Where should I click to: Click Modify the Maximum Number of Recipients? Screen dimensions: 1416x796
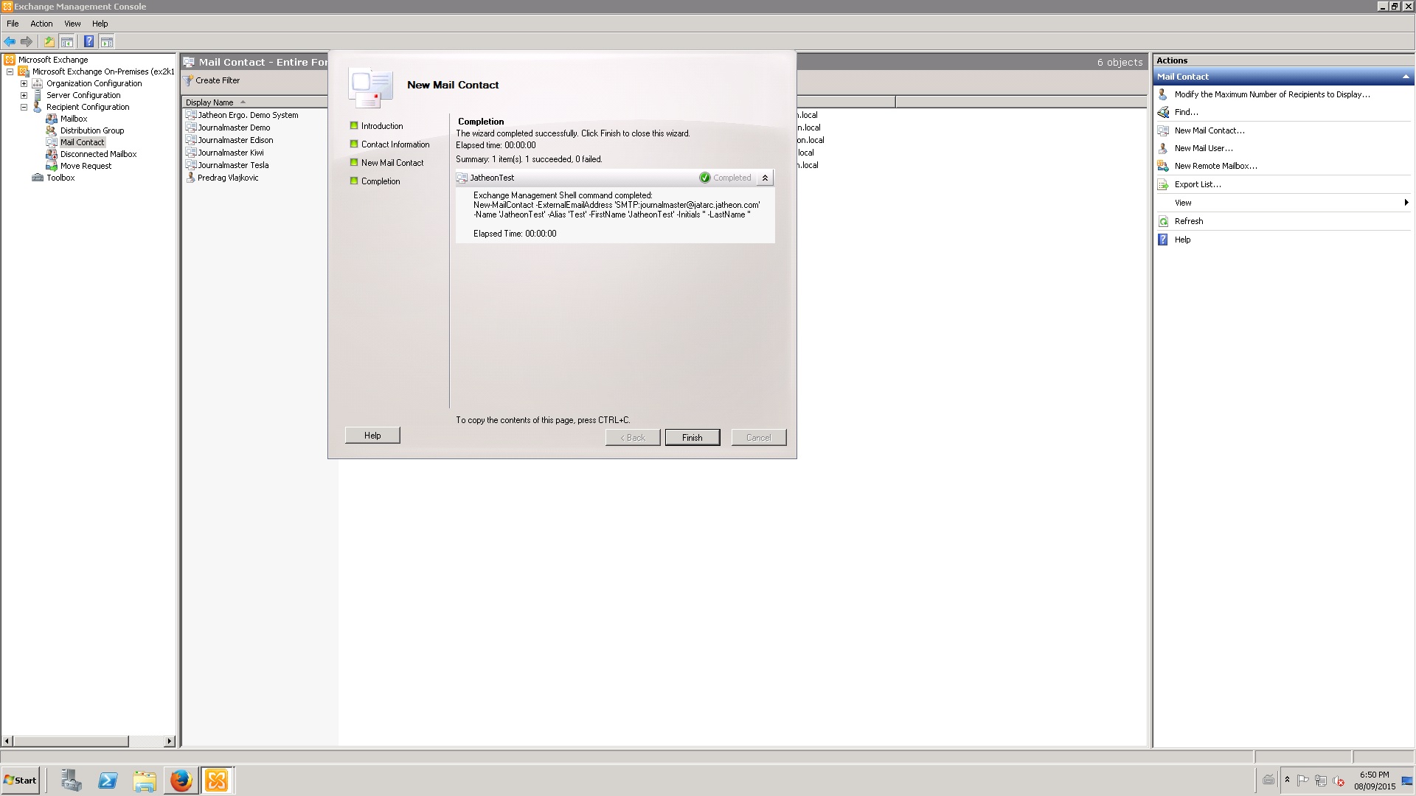(x=1272, y=94)
